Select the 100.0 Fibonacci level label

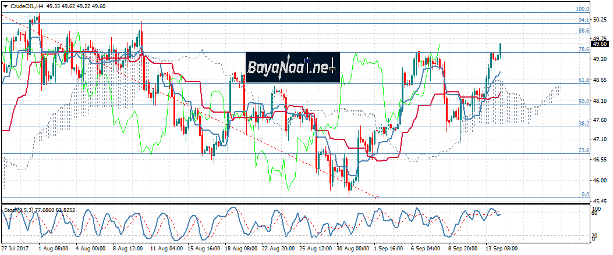(583, 9)
